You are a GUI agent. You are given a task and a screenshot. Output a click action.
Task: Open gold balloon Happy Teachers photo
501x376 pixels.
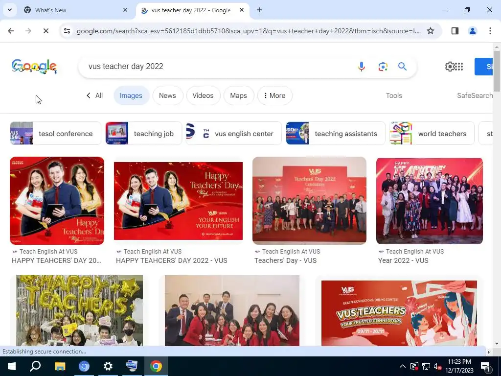click(x=80, y=310)
